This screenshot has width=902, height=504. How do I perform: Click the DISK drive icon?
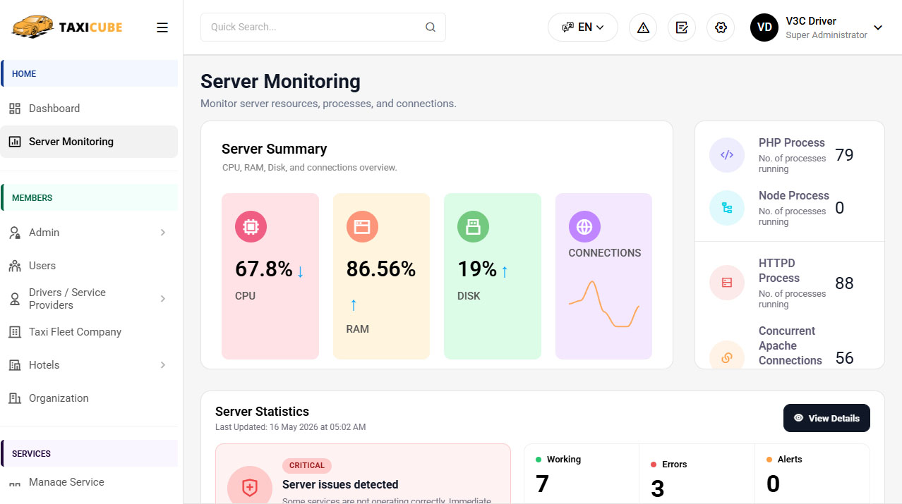(473, 227)
